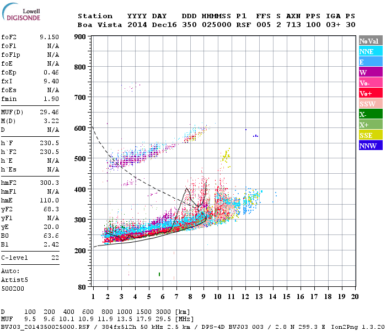
Task: Click the BVJ03_2014350025000.RSF file name
Action: (x=45, y=327)
